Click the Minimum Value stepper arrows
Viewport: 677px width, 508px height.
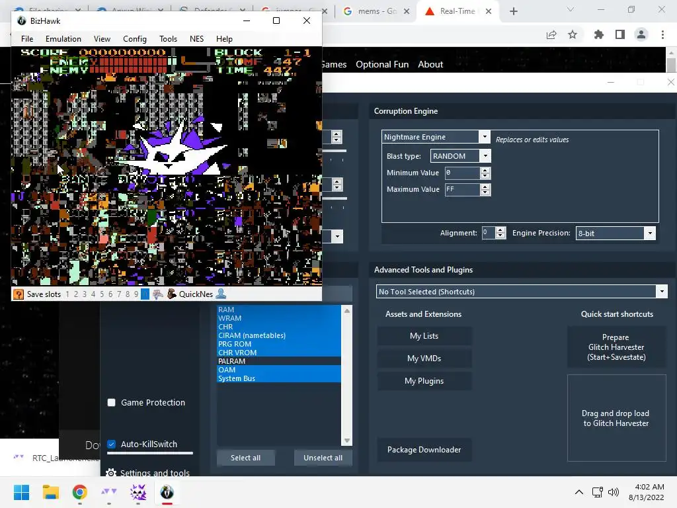click(x=485, y=173)
